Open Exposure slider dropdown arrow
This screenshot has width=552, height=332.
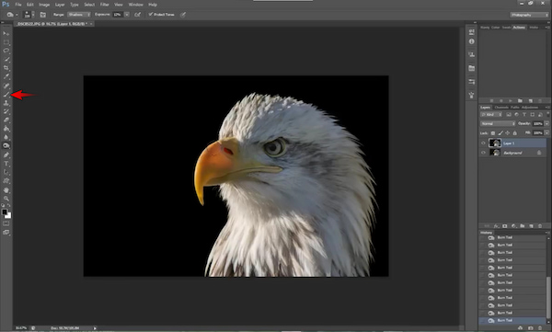pos(127,15)
